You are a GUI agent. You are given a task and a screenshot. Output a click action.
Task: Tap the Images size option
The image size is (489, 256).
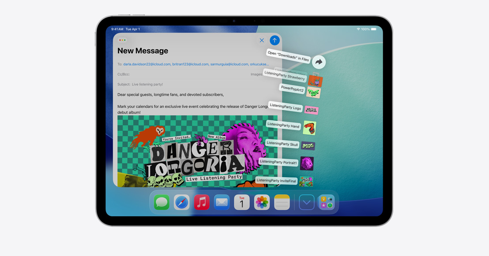pos(257,74)
